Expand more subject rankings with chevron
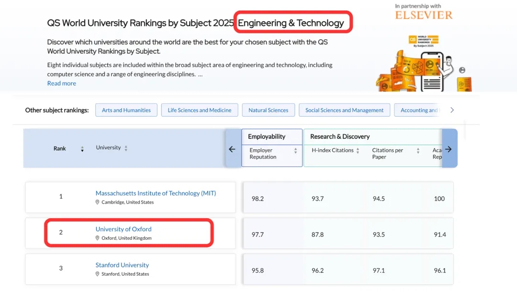The height and width of the screenshot is (291, 517). pos(452,110)
